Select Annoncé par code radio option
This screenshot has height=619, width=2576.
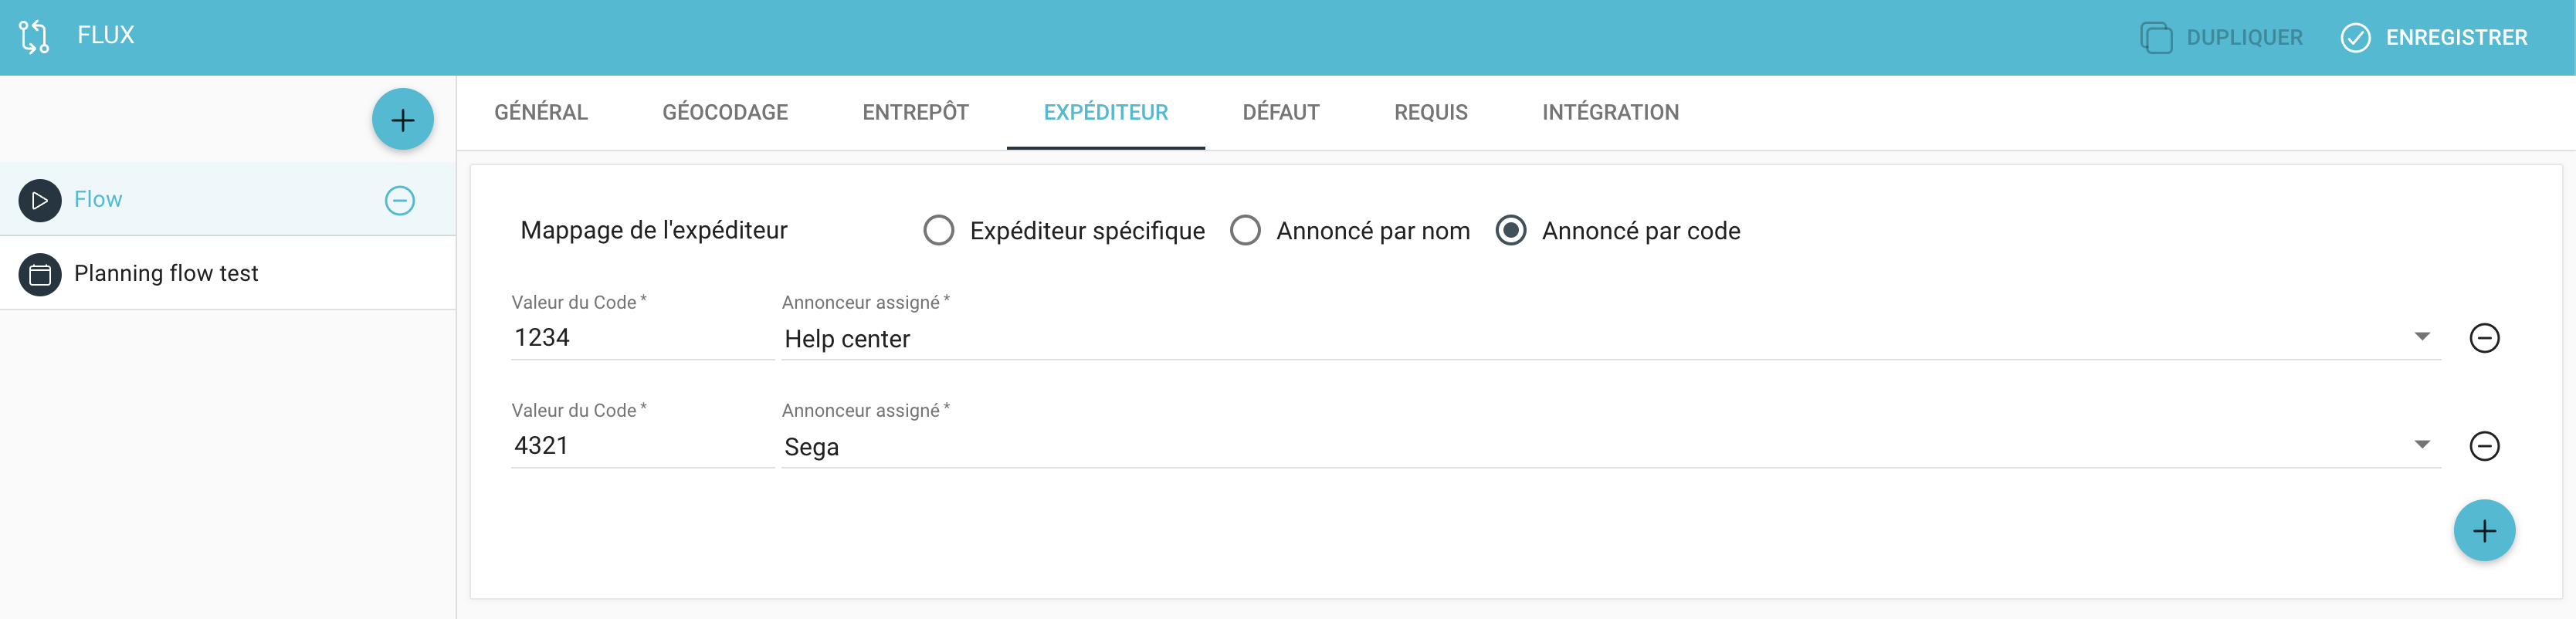pyautogui.click(x=1510, y=231)
